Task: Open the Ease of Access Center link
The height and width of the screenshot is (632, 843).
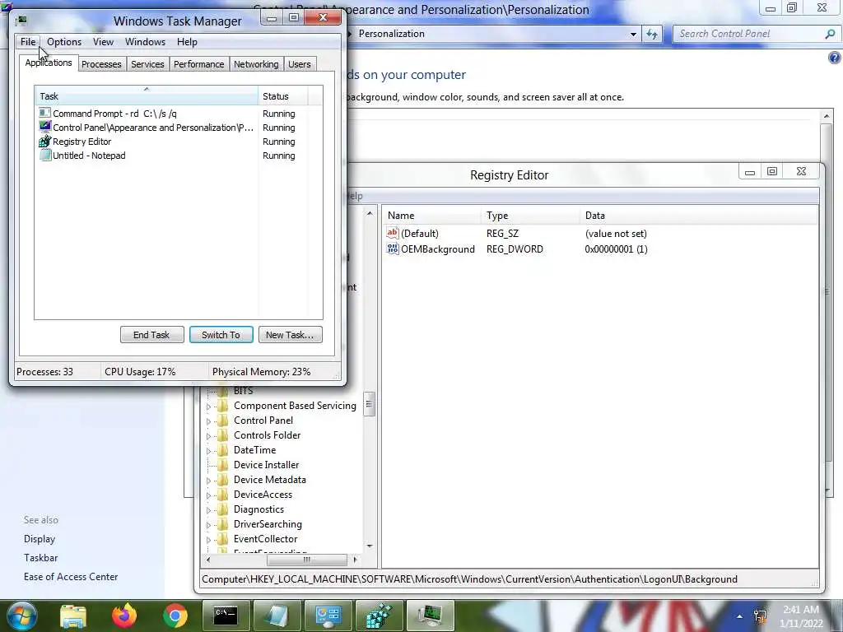Action: 71,577
